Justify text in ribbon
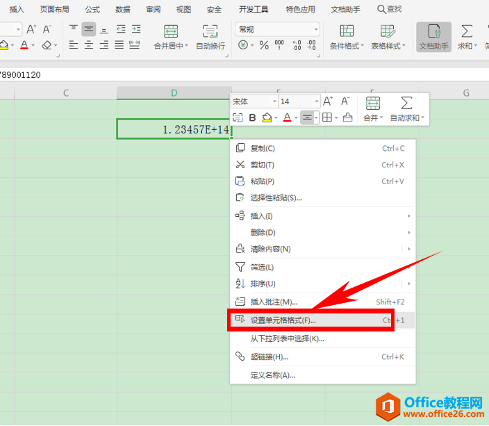The height and width of the screenshot is (426, 489). [119, 45]
